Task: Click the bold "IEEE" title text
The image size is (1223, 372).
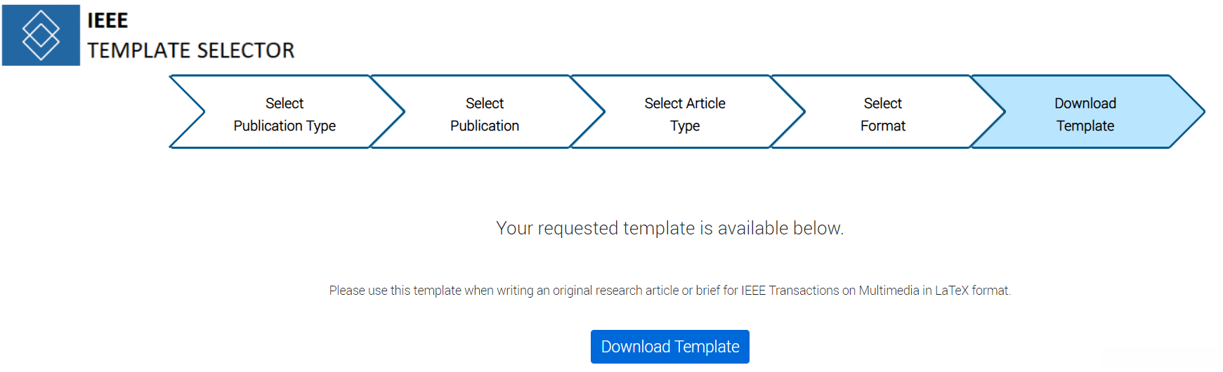Action: (x=107, y=21)
